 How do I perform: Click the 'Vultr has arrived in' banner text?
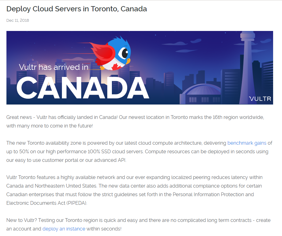tap(54, 67)
